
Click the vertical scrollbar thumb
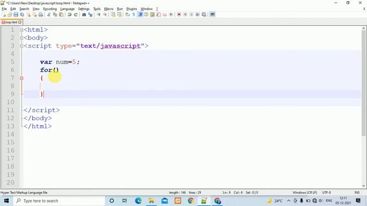pyautogui.click(x=364, y=83)
